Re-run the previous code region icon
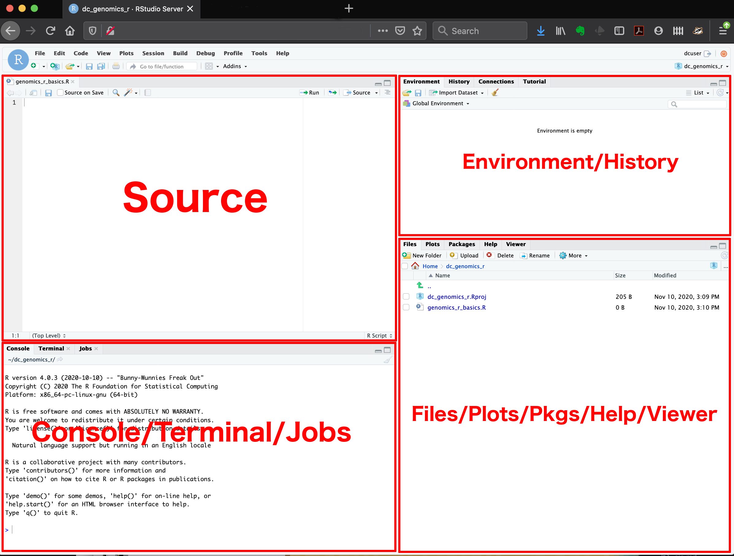 click(332, 93)
